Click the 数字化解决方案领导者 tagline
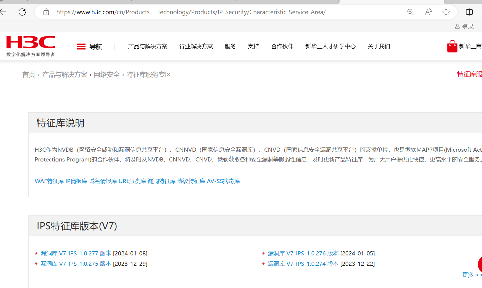Viewport: 482px width, 288px height. pos(31,55)
